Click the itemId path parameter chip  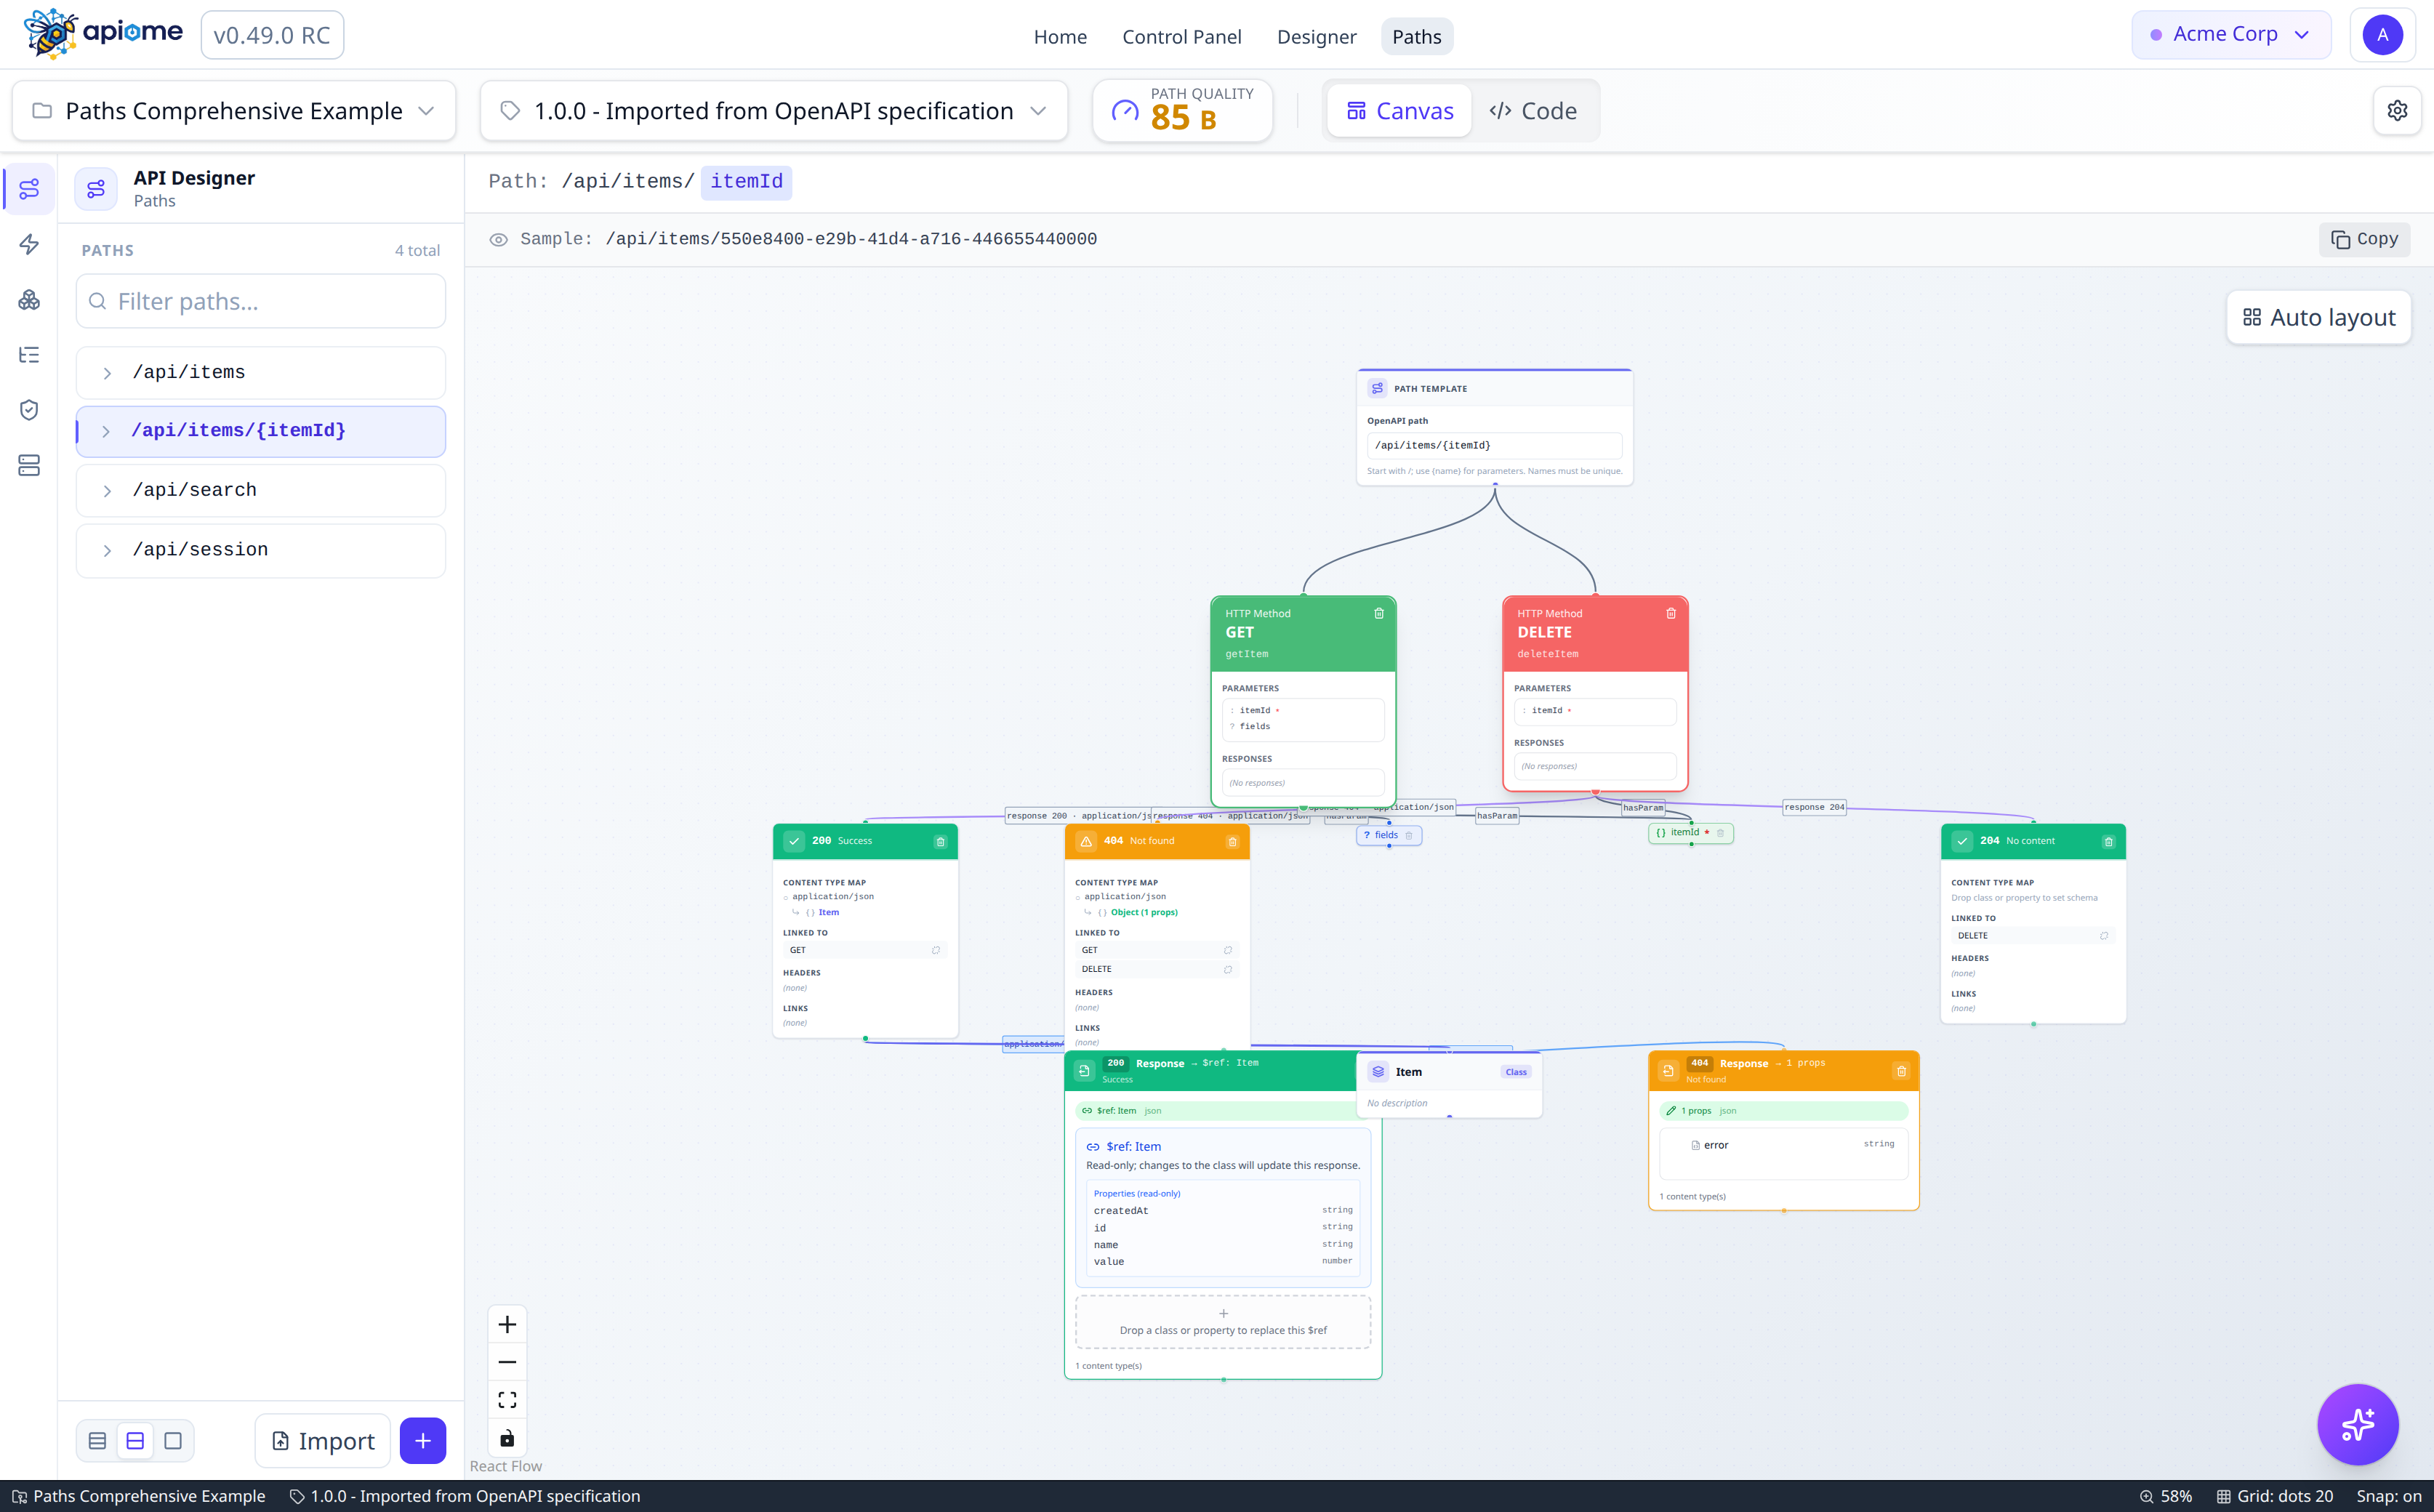tap(746, 182)
